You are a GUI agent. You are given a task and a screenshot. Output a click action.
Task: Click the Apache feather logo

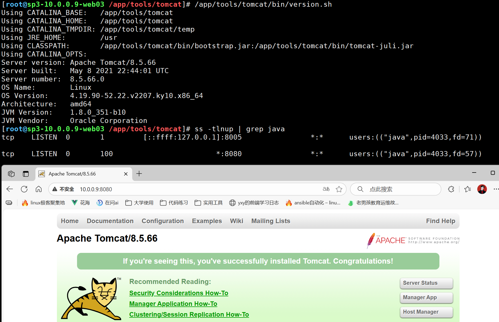pos(413,240)
